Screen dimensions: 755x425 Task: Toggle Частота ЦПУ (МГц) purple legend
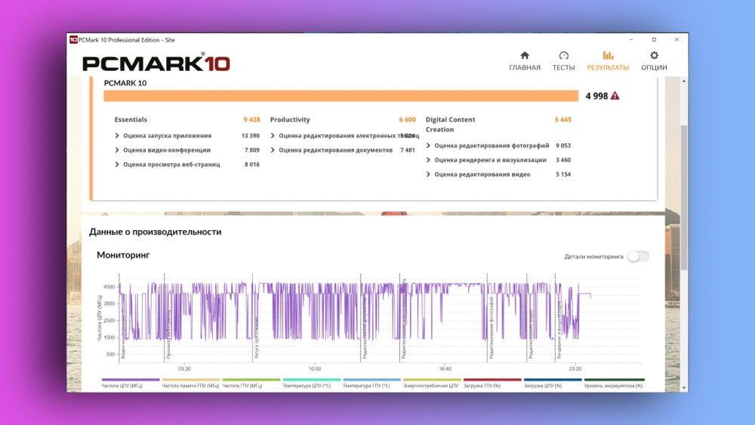point(131,383)
